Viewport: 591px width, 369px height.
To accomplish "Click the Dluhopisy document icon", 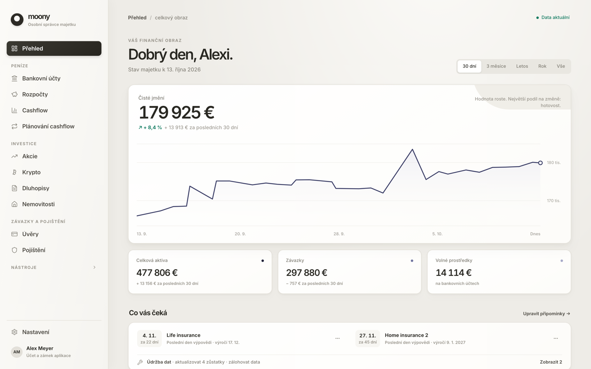I will (14, 188).
